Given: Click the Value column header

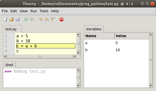Looking at the screenshot, I should click(x=132, y=36).
